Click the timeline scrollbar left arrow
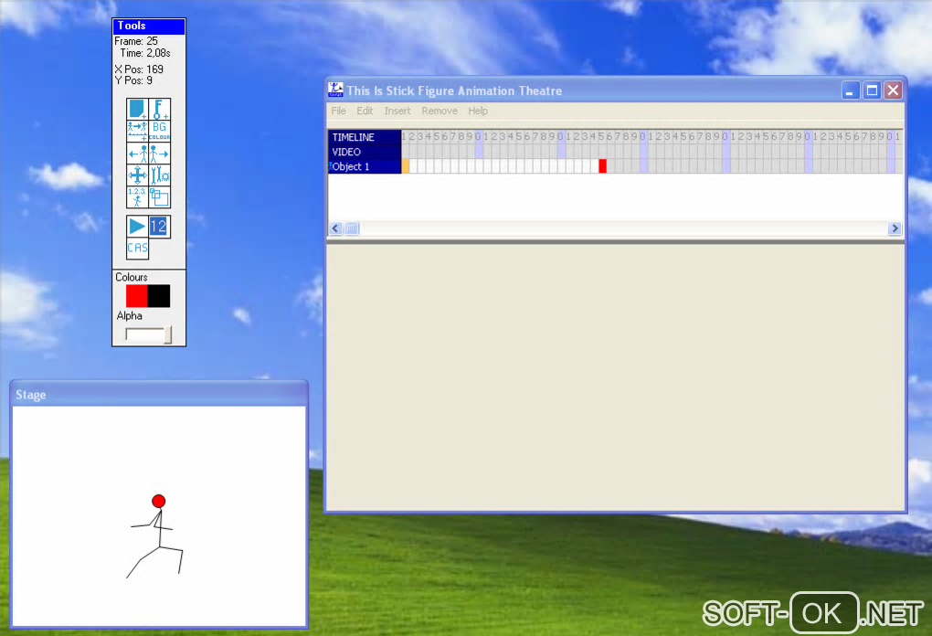 pos(336,228)
